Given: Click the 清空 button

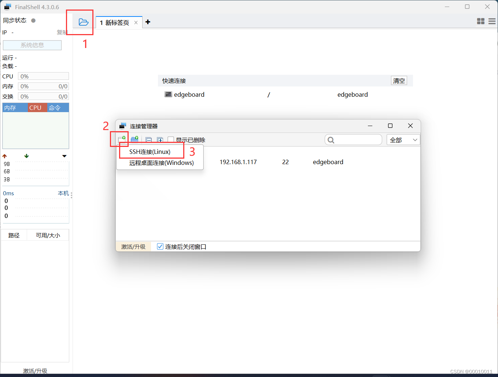Looking at the screenshot, I should [x=399, y=81].
